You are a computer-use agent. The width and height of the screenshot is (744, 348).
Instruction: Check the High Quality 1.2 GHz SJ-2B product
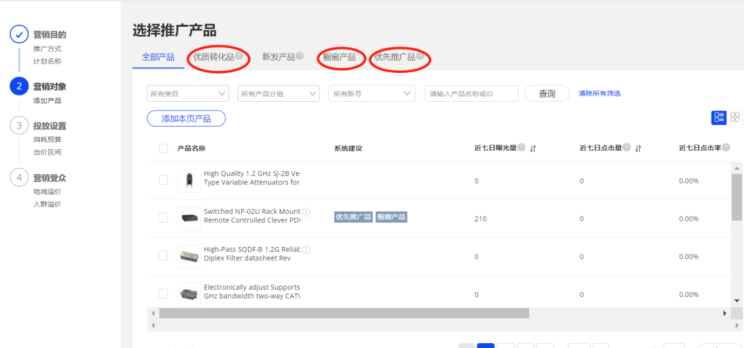(x=163, y=180)
